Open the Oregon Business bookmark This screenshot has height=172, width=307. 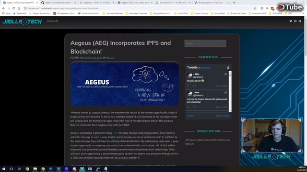pos(39,13)
